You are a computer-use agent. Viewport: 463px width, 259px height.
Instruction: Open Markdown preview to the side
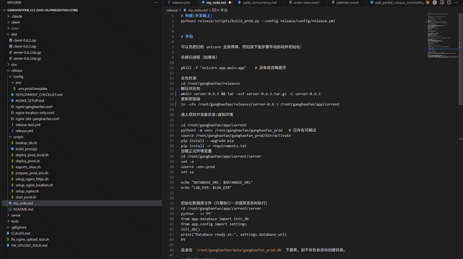point(442,2)
